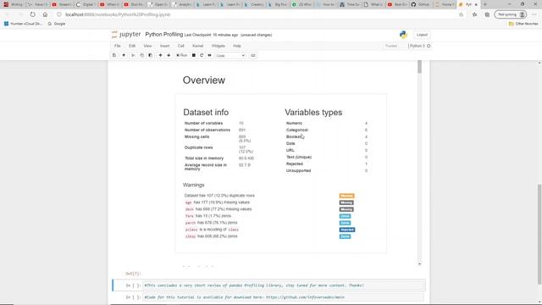Go to browser home page
The width and height of the screenshot is (542, 305).
(45, 14)
